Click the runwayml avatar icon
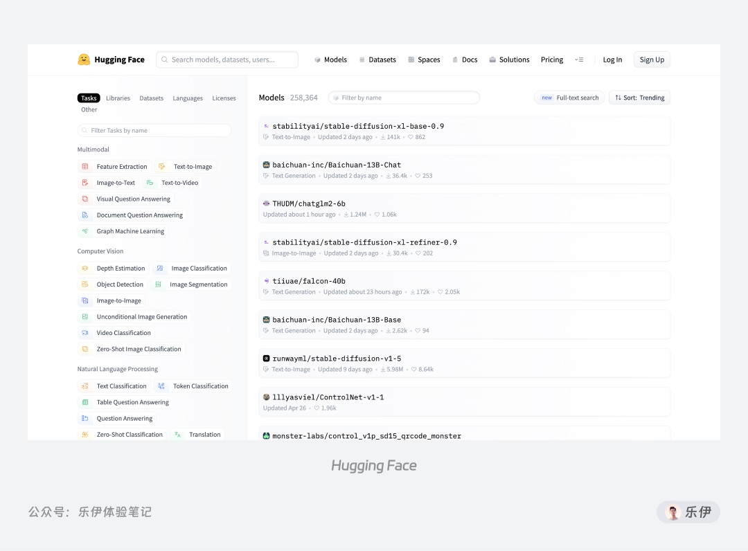Screen dimensions: 748x551 pyautogui.click(x=266, y=359)
